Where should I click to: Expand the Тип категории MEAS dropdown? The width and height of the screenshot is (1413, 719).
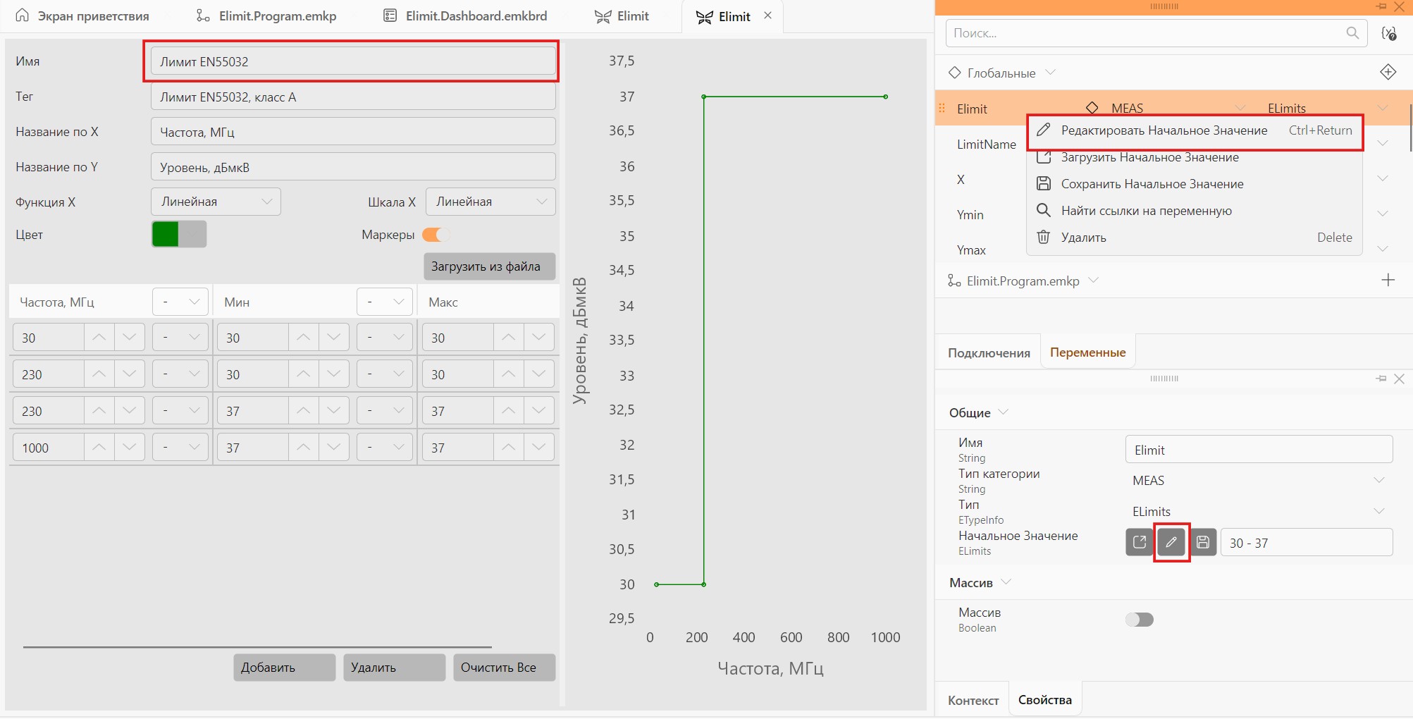coord(1258,481)
